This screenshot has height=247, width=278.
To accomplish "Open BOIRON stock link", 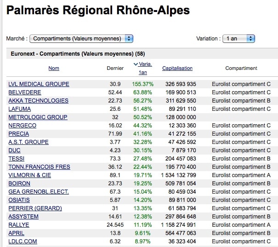I will point(19,184).
